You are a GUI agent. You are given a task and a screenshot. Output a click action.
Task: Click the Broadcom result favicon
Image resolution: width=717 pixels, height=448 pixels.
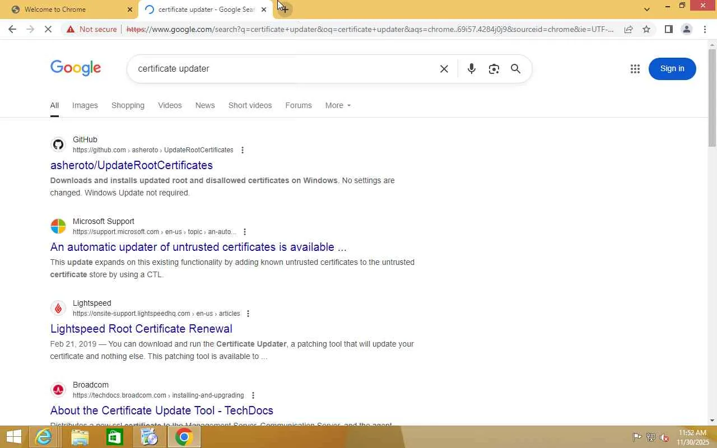pos(58,390)
